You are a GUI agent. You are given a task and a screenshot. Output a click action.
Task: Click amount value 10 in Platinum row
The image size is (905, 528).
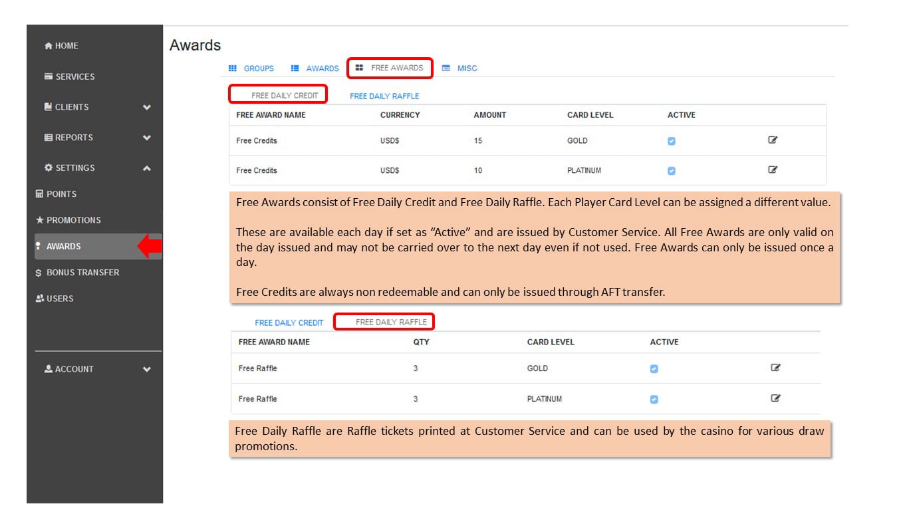pyautogui.click(x=478, y=171)
